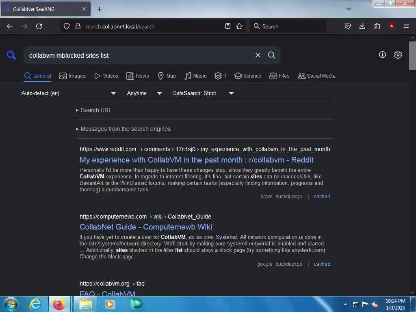
Task: Click the computernewb.com result URL
Action: pos(145,217)
